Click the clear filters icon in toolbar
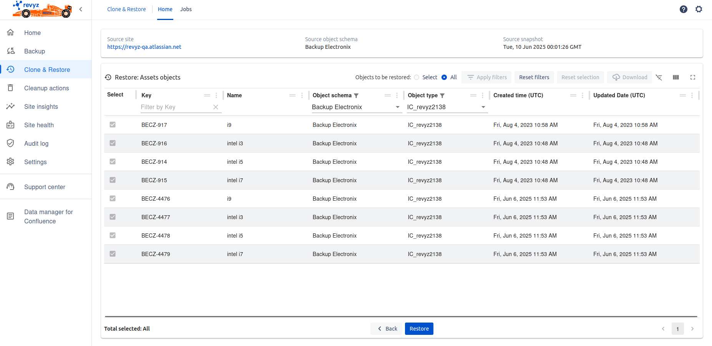 (x=659, y=77)
